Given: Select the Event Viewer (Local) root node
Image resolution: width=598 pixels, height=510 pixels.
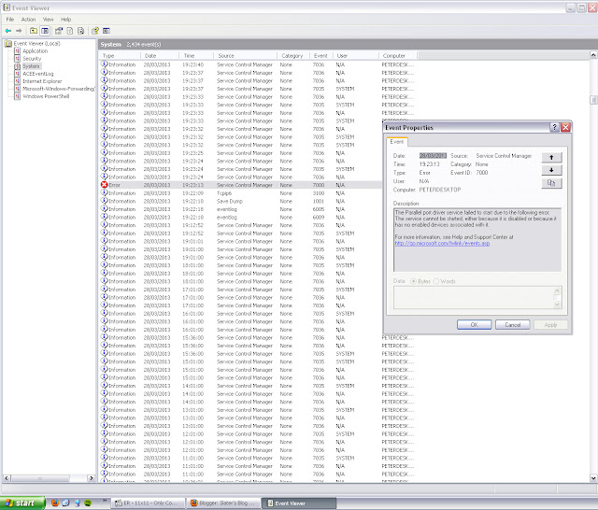Looking at the screenshot, I should [x=37, y=44].
